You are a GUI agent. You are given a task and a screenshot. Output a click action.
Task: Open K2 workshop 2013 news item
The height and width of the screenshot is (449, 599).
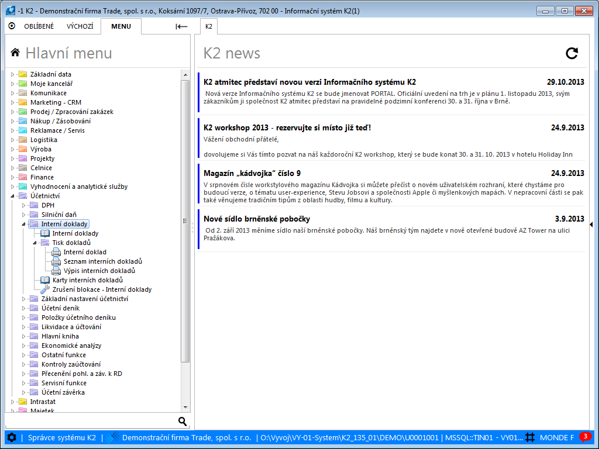pos(287,128)
